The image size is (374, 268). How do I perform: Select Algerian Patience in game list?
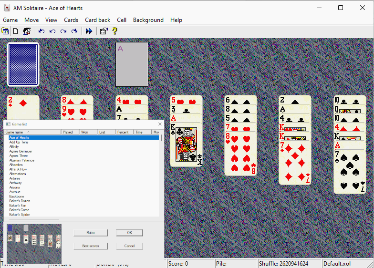[x=22, y=160]
